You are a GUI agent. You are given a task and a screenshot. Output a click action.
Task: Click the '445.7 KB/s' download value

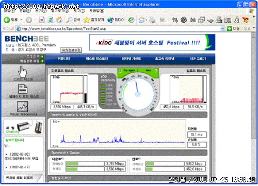(x=86, y=107)
